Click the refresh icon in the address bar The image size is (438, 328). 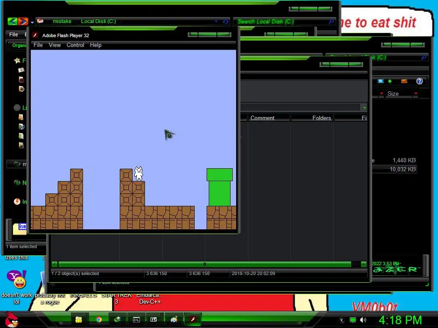(226, 21)
